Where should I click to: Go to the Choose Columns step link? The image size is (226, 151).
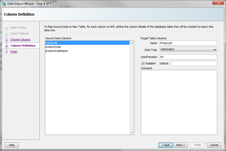coord(20,40)
